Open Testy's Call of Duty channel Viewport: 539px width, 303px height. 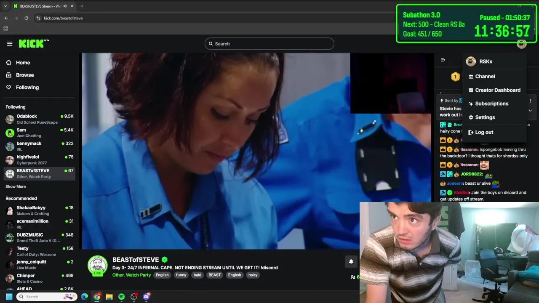coord(40,251)
